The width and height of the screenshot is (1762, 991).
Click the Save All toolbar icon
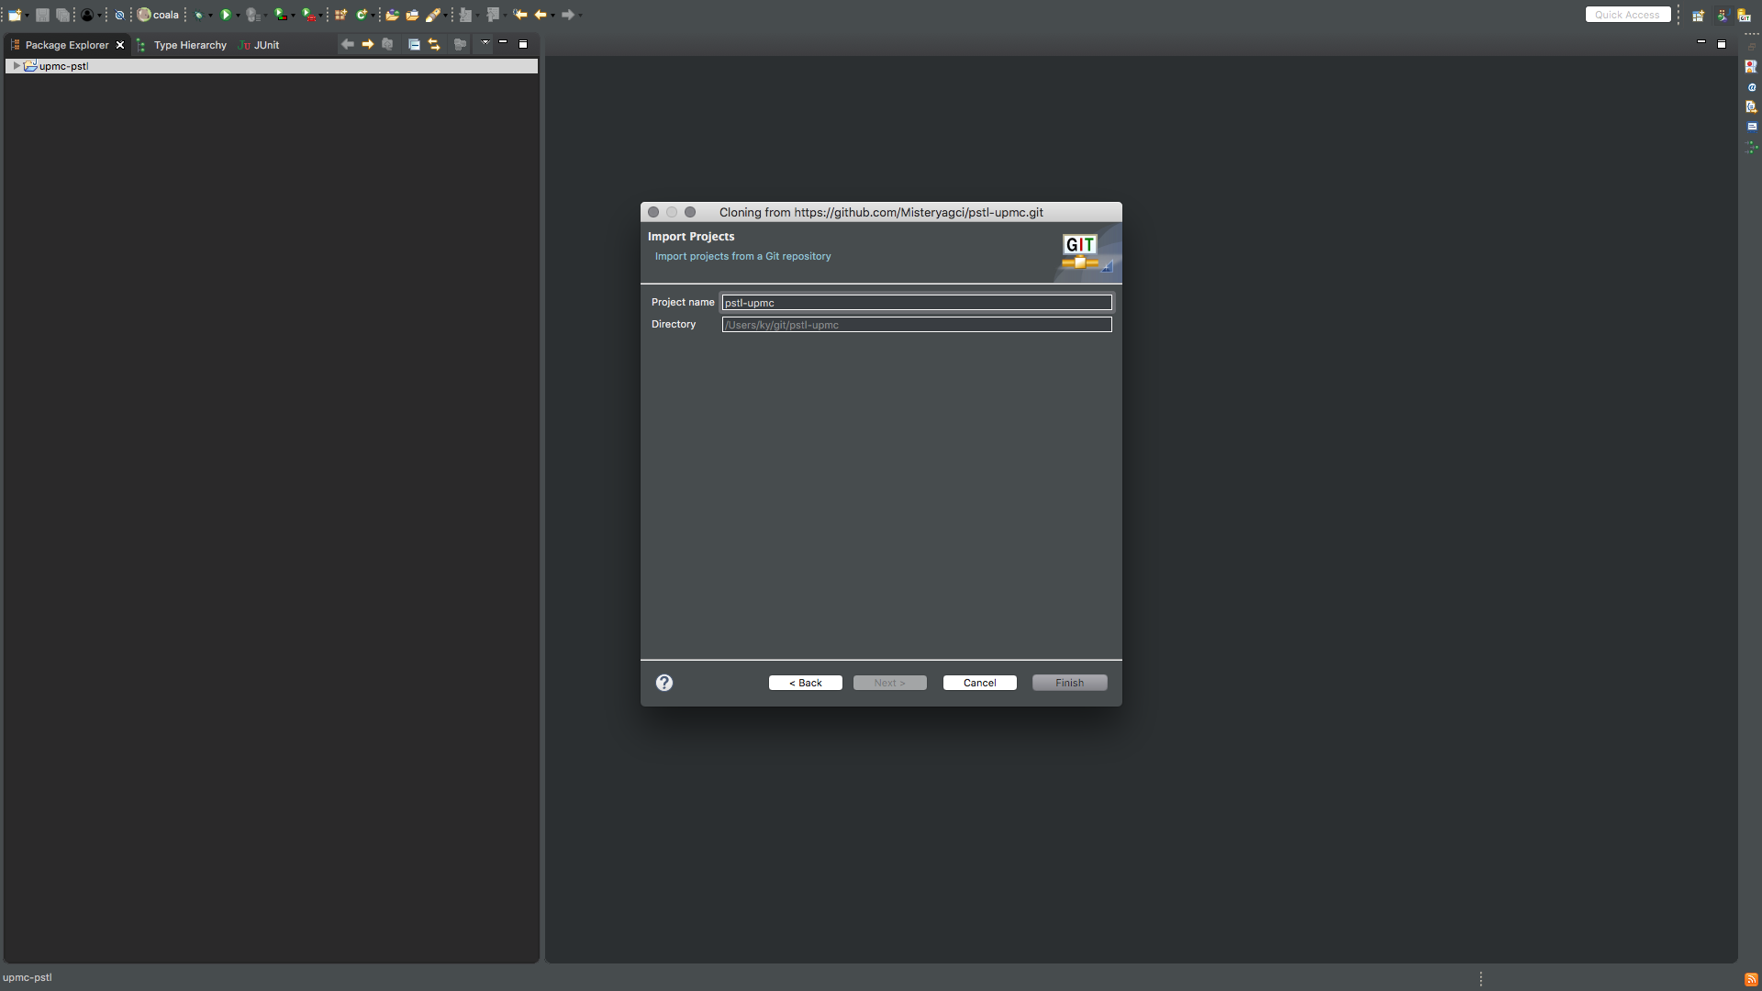pyautogui.click(x=62, y=15)
